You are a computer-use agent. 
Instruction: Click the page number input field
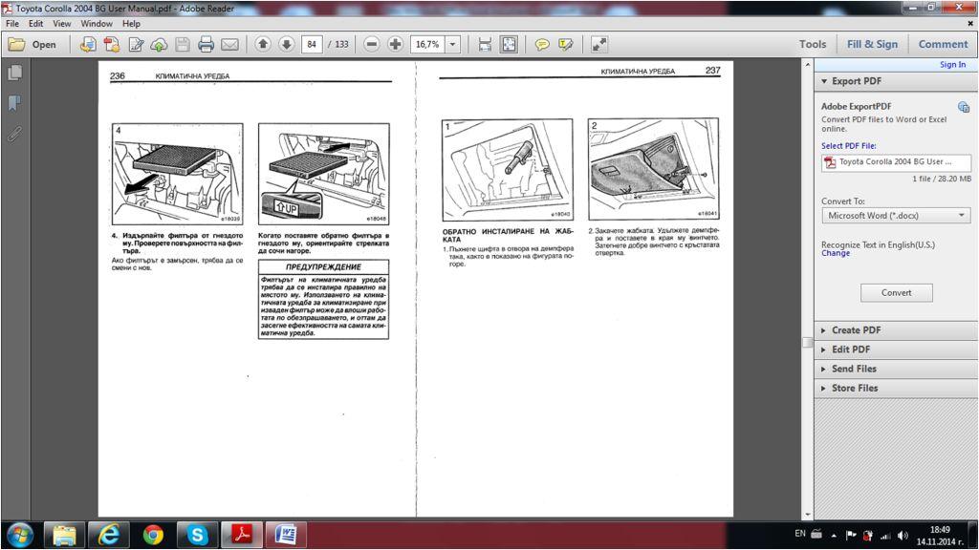(x=312, y=44)
